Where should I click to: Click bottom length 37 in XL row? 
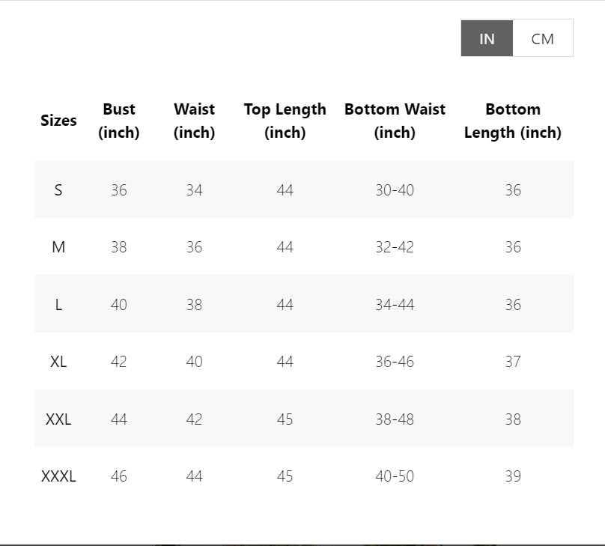tap(513, 362)
